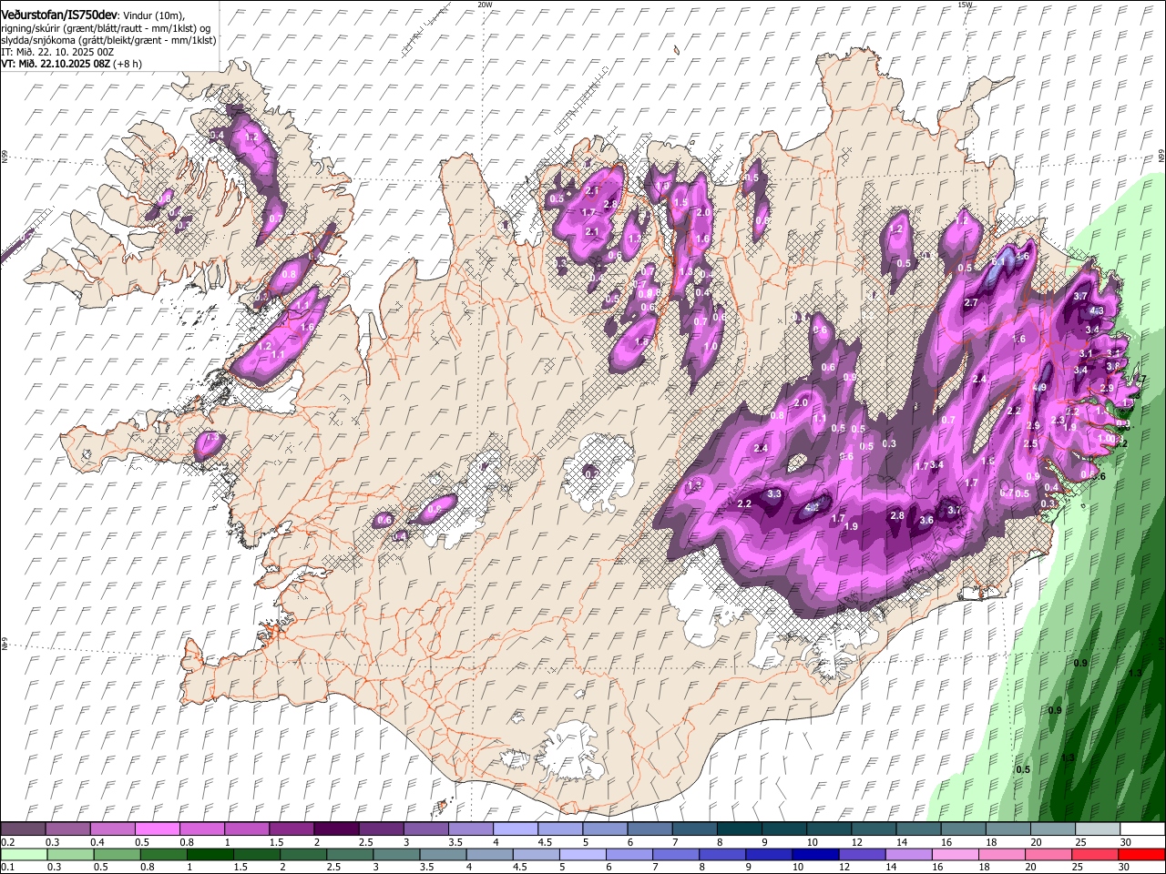
Task: Click the top-row dark purple swatch starting at 2
Action: [x=335, y=829]
